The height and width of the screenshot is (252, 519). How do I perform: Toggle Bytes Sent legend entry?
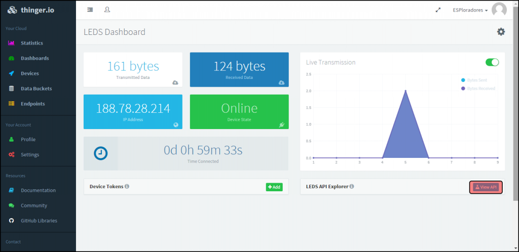pyautogui.click(x=474, y=80)
